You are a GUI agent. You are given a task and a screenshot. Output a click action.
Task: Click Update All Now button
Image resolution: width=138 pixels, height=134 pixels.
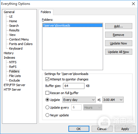119,52
